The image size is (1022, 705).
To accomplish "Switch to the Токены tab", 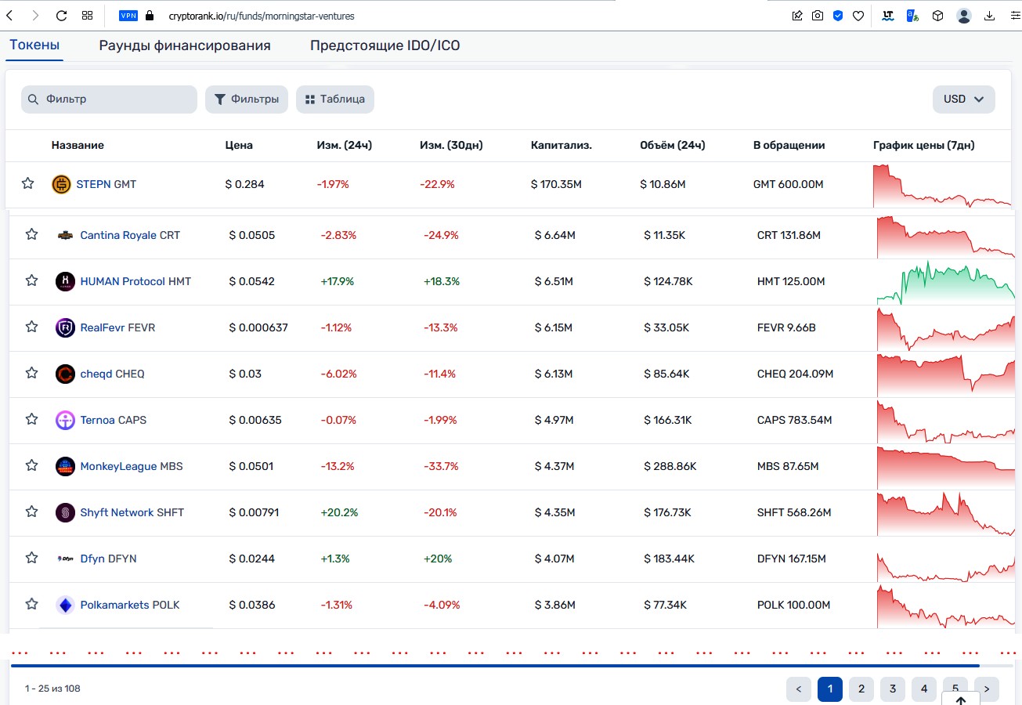I will point(34,45).
